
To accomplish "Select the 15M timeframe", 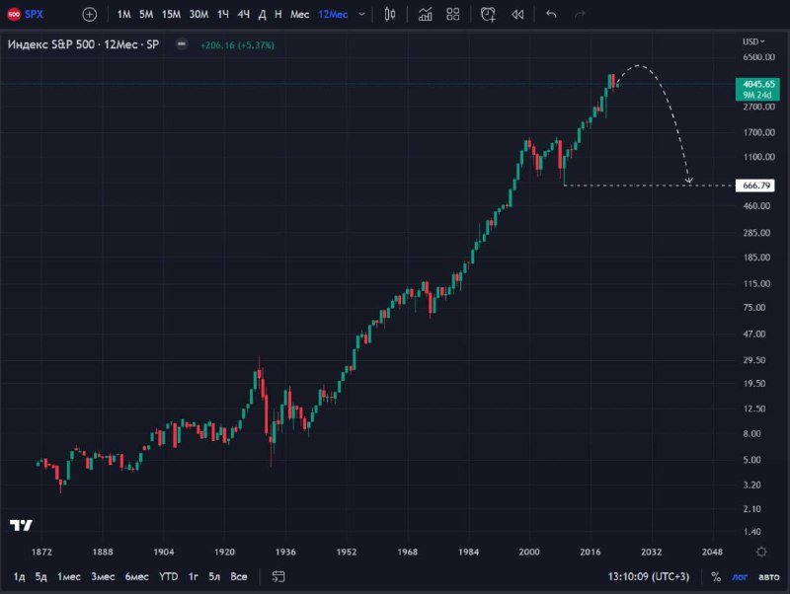I will 171,15.
